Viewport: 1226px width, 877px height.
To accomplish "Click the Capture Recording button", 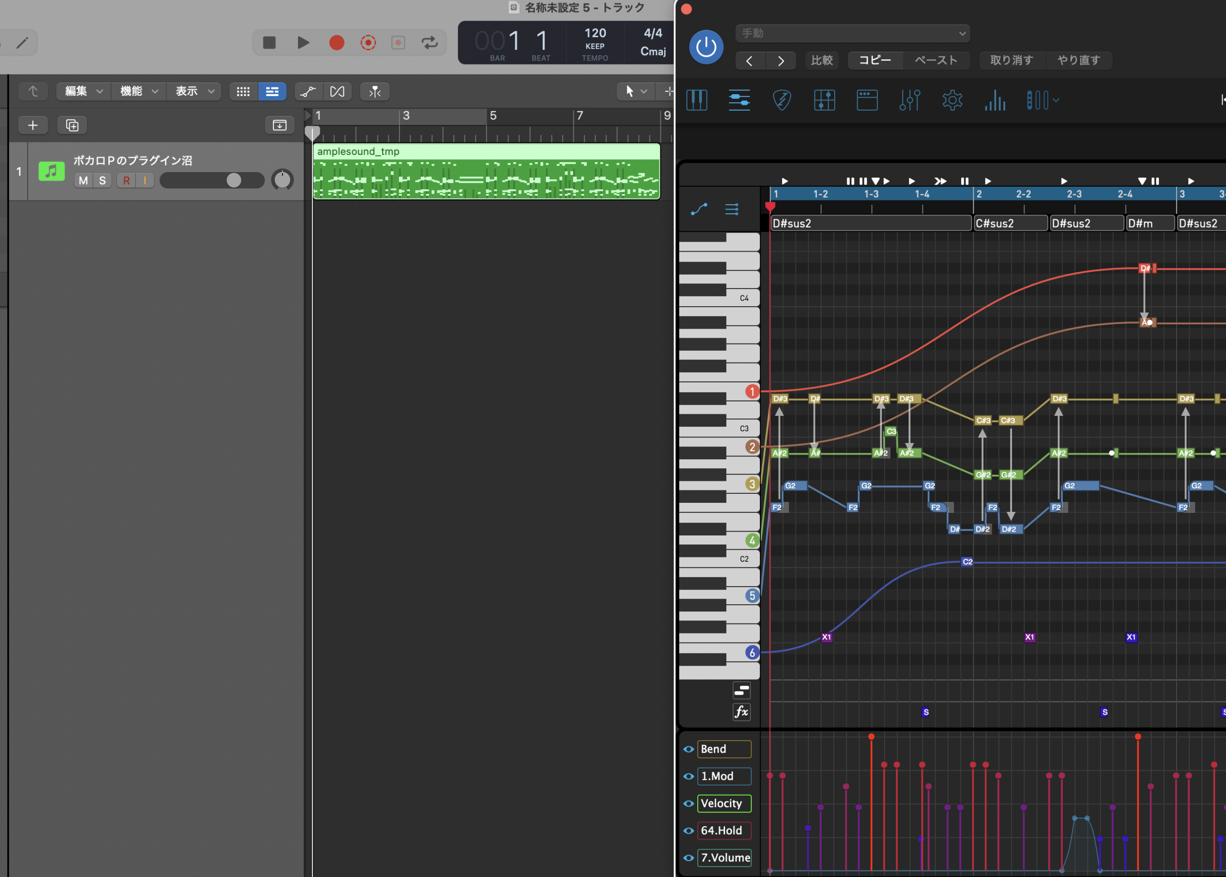I will [368, 43].
